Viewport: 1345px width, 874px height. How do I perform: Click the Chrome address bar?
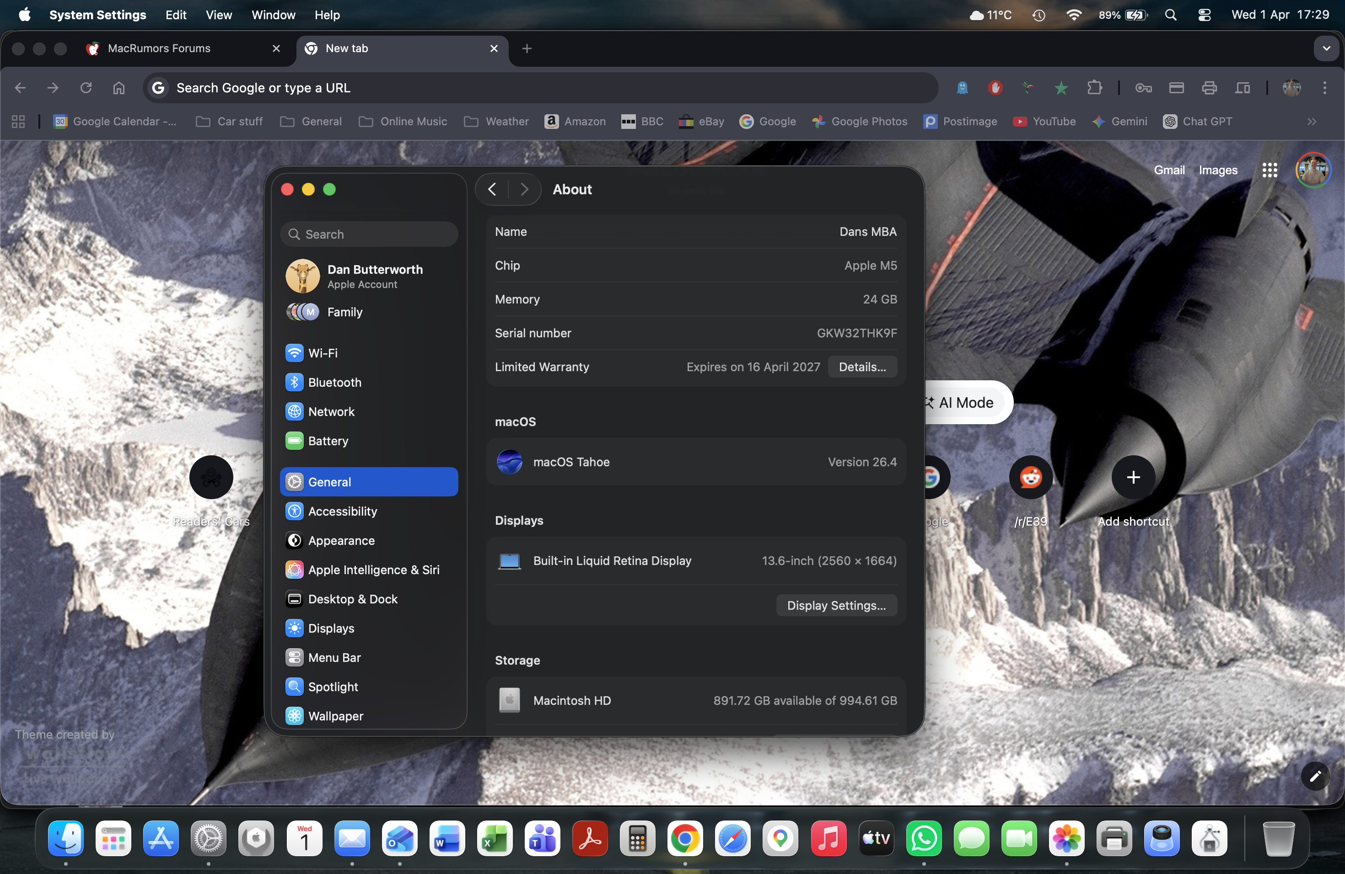tap(541, 87)
